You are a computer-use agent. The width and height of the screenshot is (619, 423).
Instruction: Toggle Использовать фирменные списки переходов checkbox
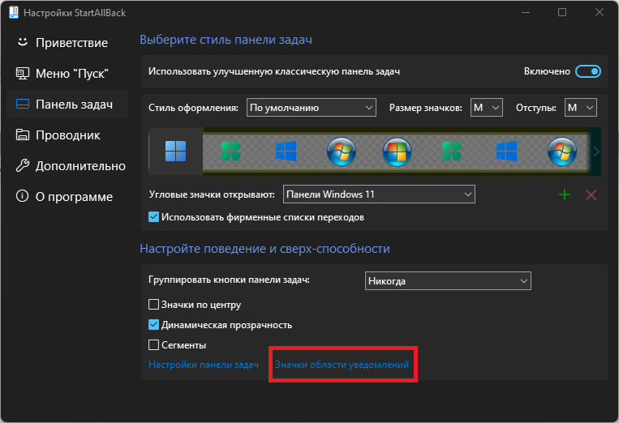tap(153, 217)
